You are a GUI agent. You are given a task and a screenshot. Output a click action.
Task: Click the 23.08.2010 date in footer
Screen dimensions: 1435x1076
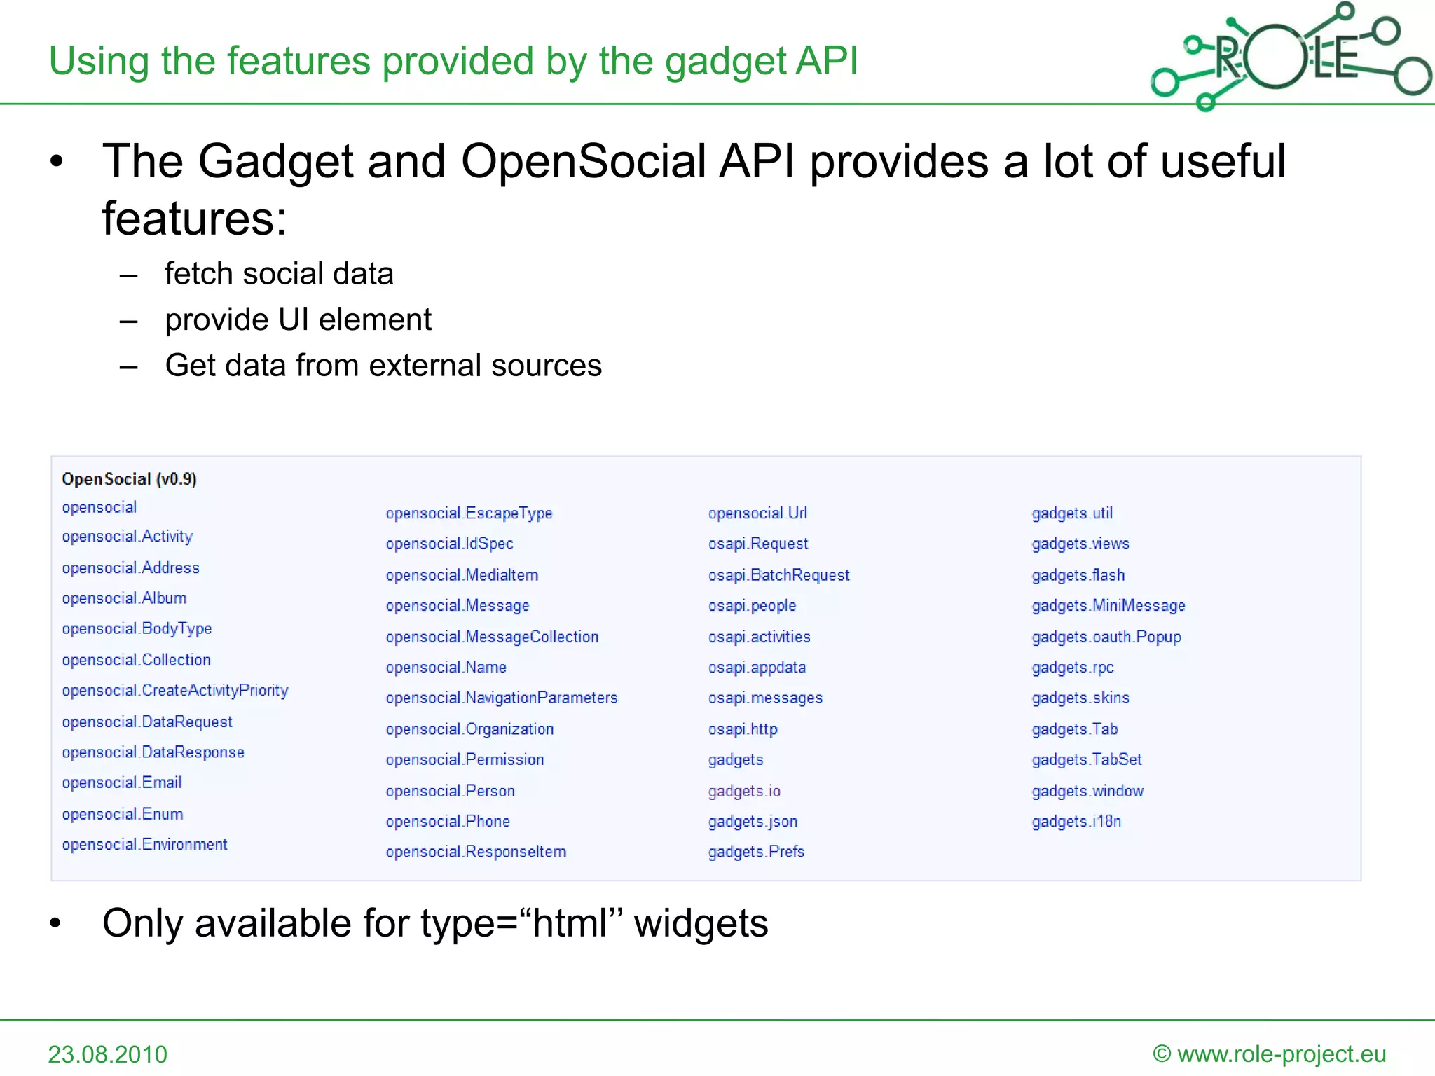pos(108,1054)
